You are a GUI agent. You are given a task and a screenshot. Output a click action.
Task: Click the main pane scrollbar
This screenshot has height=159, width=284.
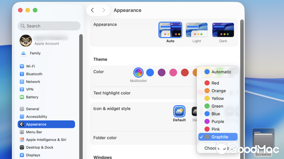242,89
